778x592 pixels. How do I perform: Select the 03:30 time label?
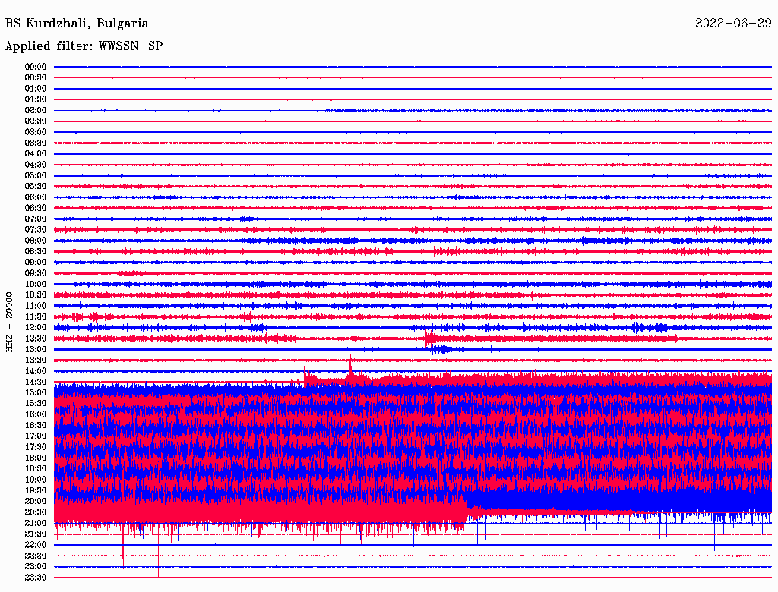coord(36,143)
